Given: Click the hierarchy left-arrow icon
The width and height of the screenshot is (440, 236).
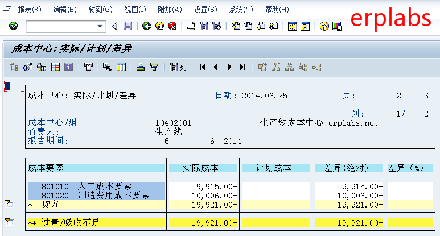Looking at the screenshot, I should 303,67.
